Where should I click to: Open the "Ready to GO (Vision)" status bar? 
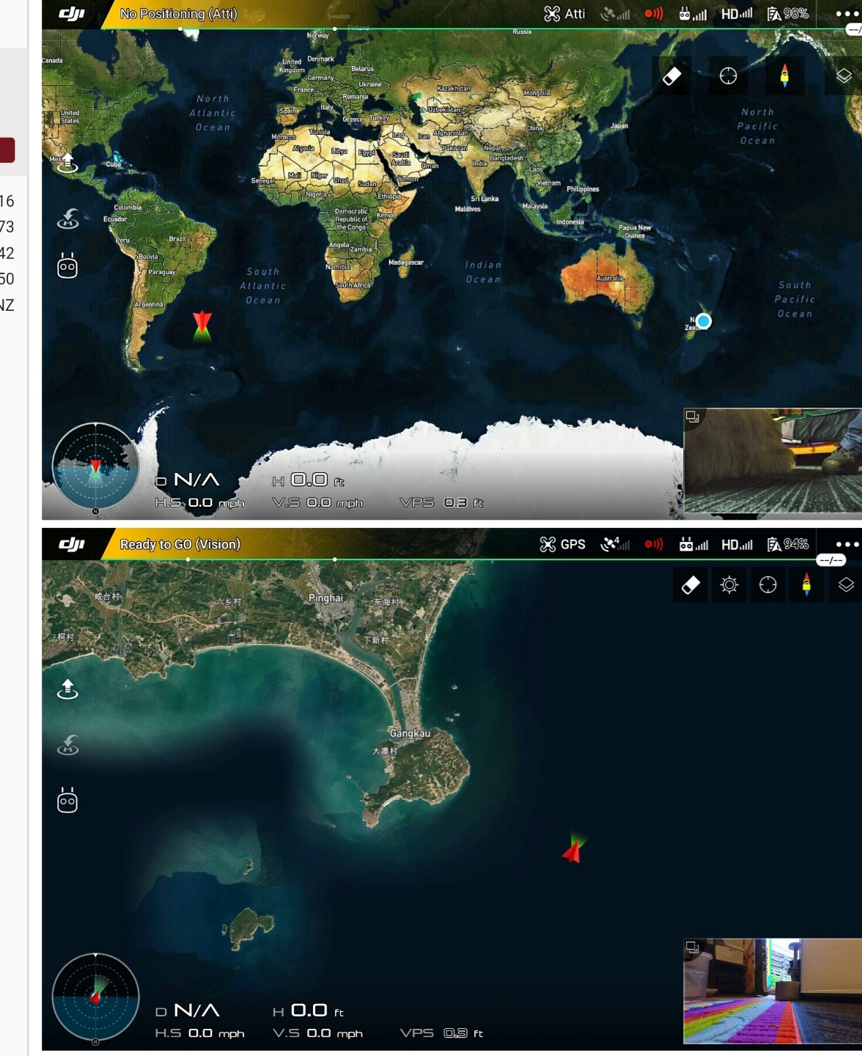(x=180, y=544)
